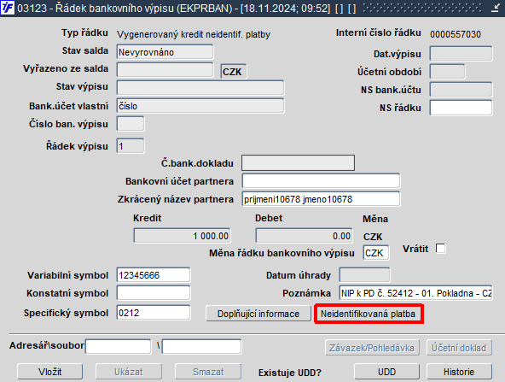Focus the Zkrácený název partnera field
The width and height of the screenshot is (505, 382).
coord(321,199)
